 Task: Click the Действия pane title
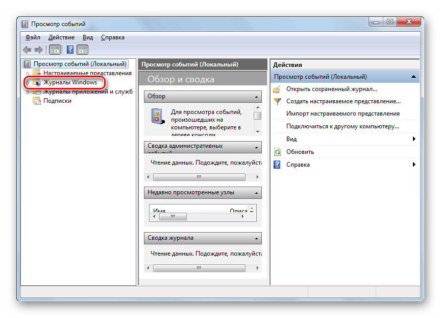click(287, 65)
